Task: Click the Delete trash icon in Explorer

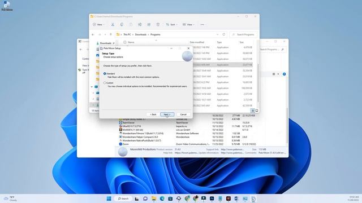Action: (158, 25)
